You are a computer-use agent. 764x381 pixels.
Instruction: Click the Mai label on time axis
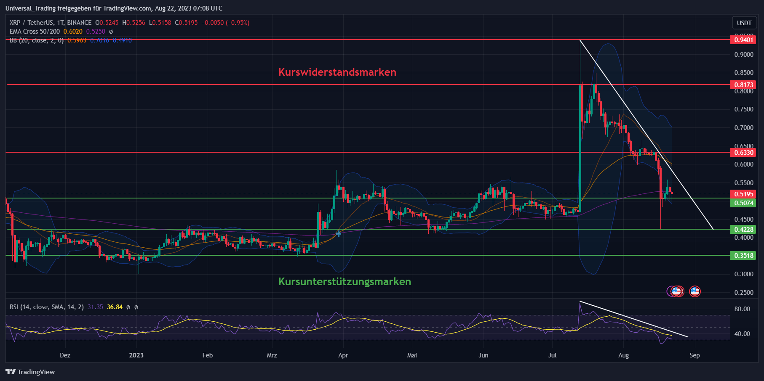(412, 355)
